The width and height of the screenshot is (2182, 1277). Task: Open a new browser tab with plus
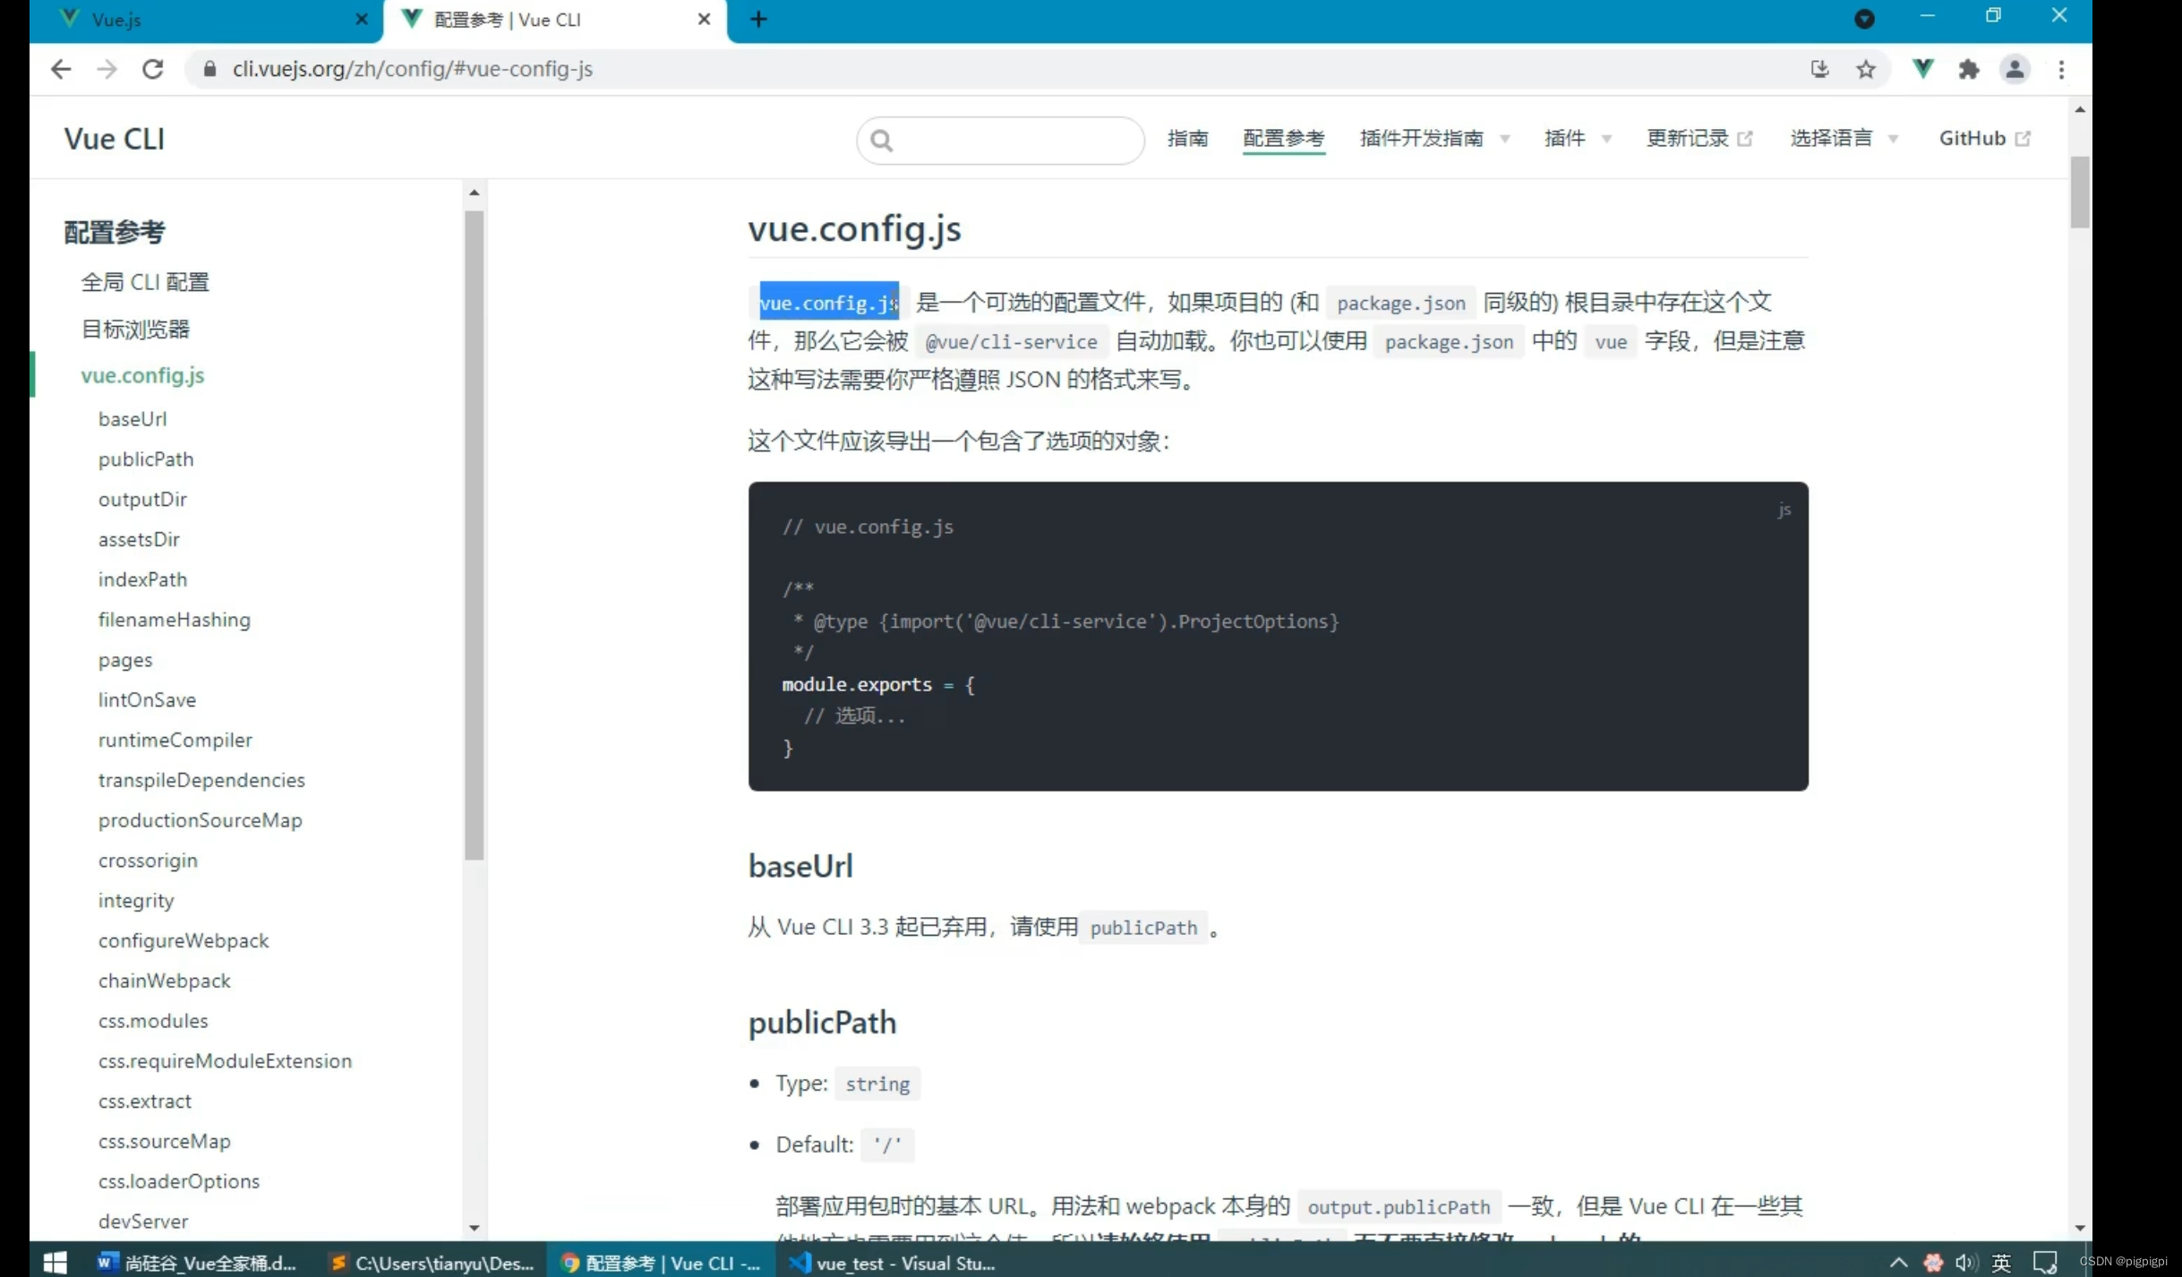(x=758, y=19)
